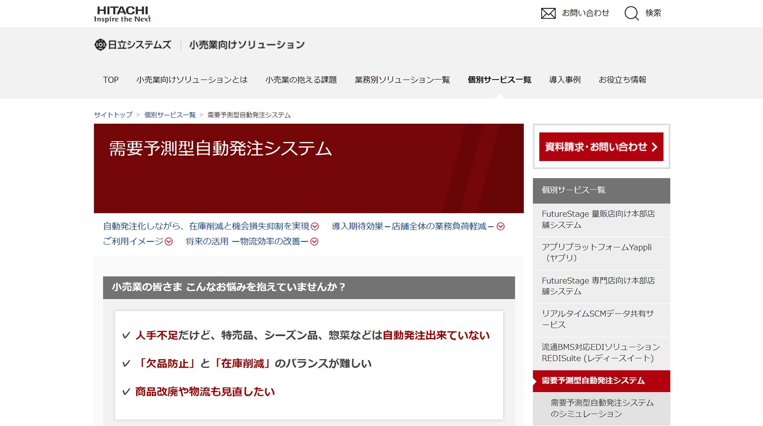Click text 「欠品防止」と「在庫削減」のバランスが難しい
The height and width of the screenshot is (426, 763).
pyautogui.click(x=253, y=364)
